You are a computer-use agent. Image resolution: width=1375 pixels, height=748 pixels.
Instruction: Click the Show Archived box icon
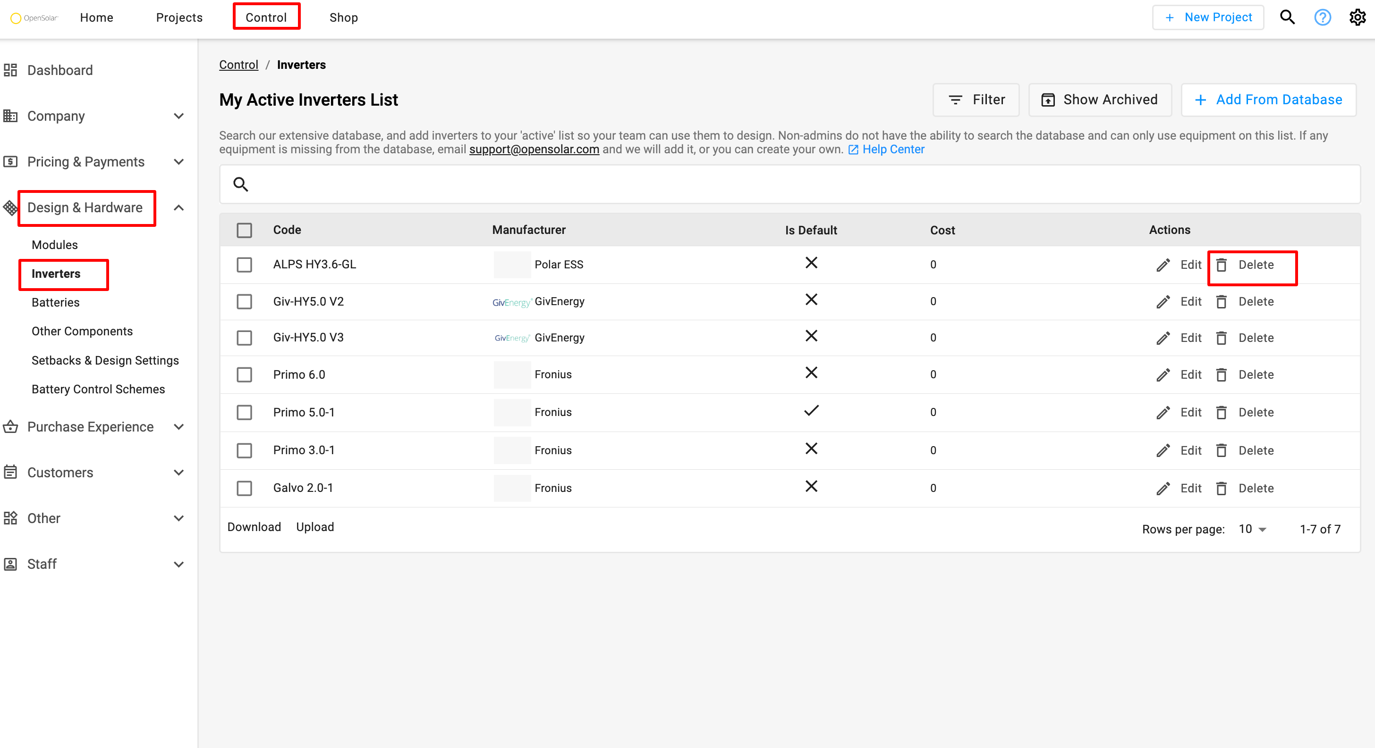[x=1049, y=100]
